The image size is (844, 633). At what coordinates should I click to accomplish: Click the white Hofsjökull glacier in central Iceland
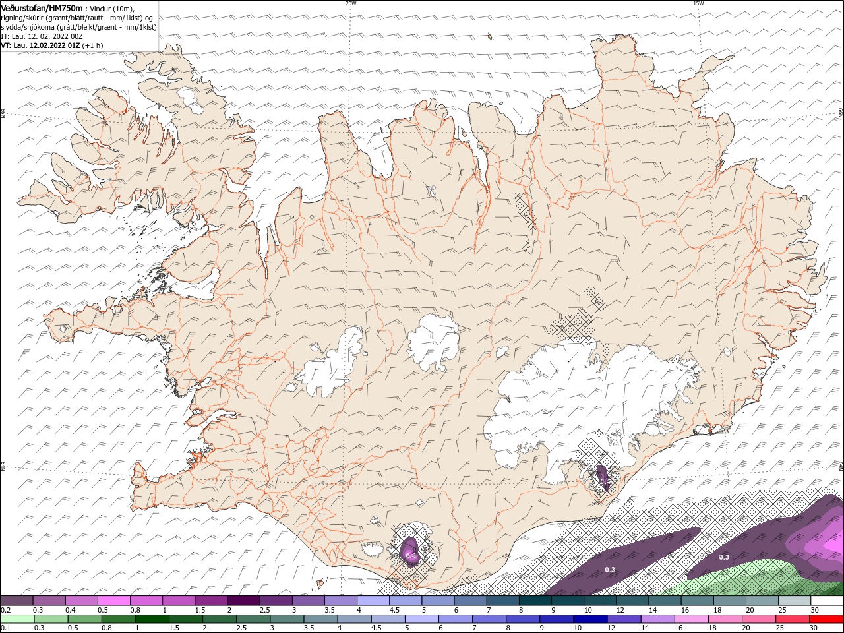[434, 342]
